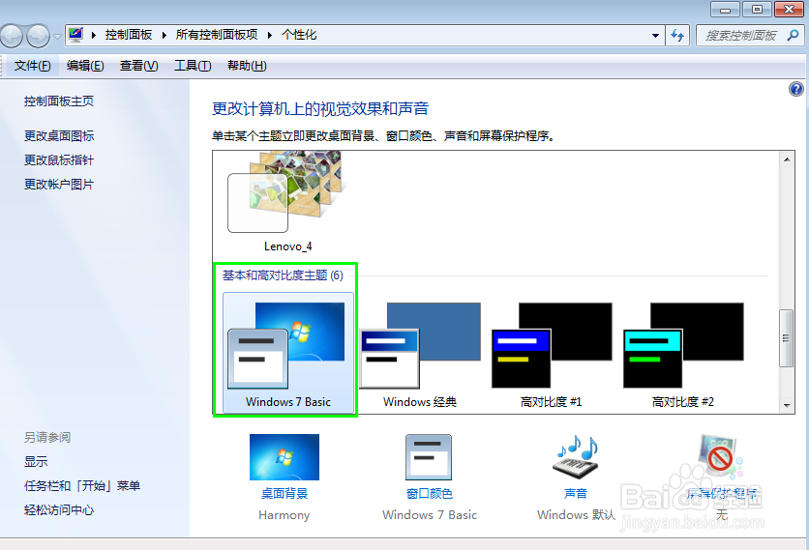Click 个性化 in the address breadcrumb
Screen dimensions: 809x550
pyautogui.click(x=299, y=35)
